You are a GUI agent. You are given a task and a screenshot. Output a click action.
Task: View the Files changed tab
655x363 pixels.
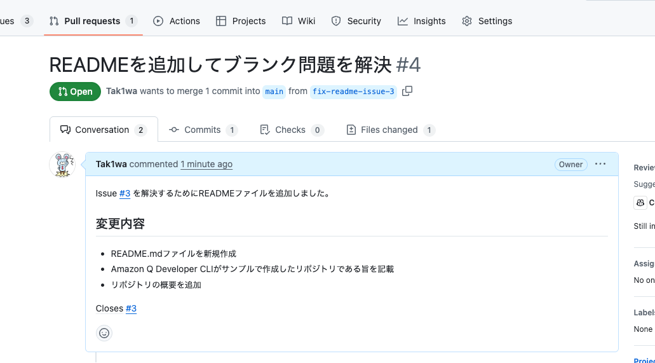[389, 130]
